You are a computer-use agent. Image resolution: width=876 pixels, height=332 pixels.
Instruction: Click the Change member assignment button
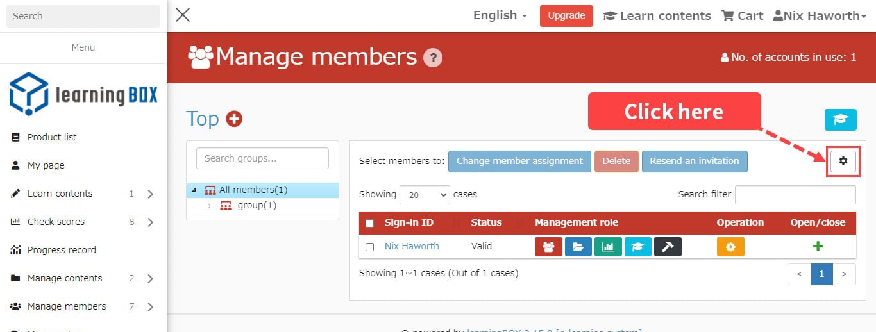pyautogui.click(x=519, y=162)
